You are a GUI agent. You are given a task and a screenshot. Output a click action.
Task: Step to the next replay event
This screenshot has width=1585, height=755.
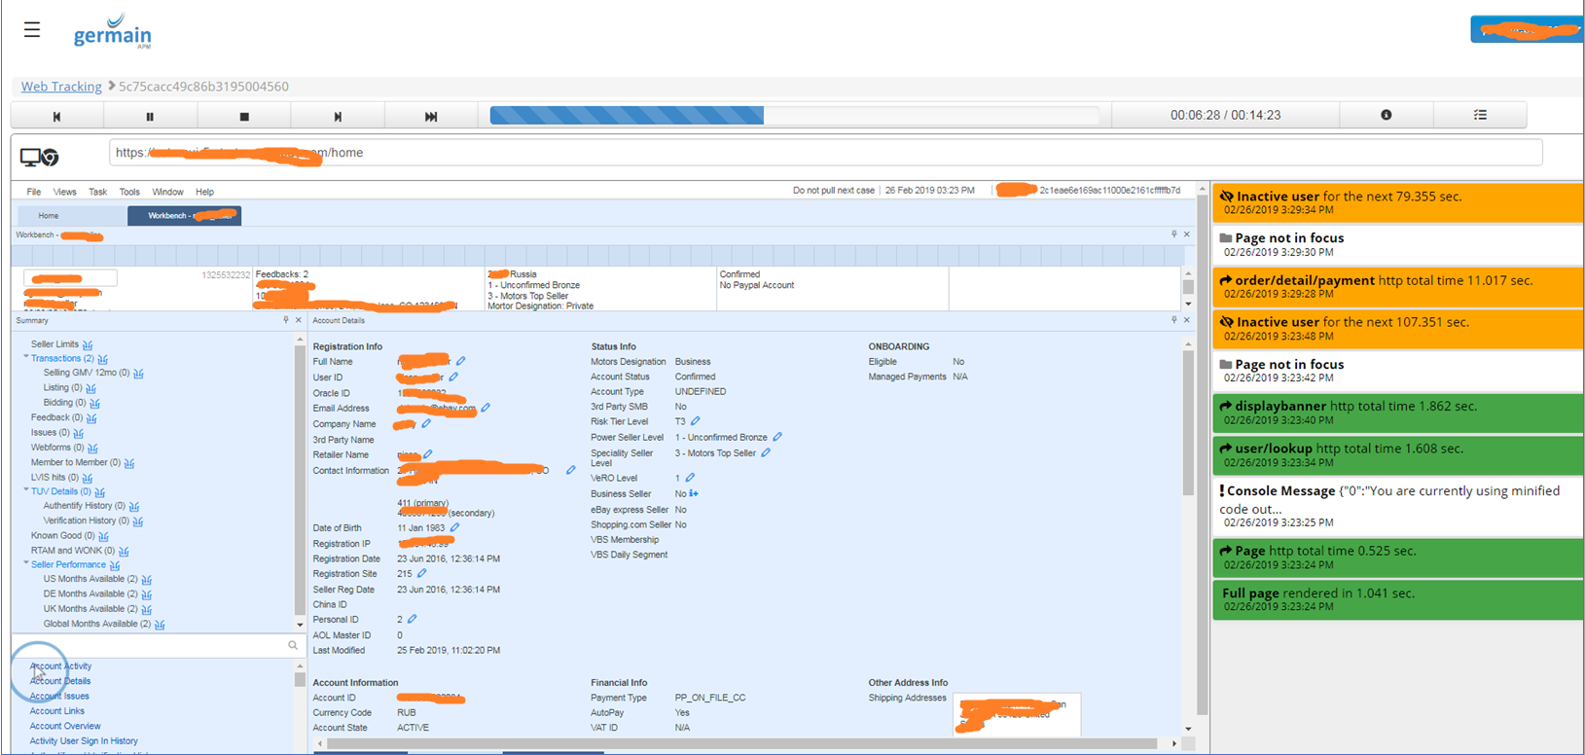click(x=338, y=116)
